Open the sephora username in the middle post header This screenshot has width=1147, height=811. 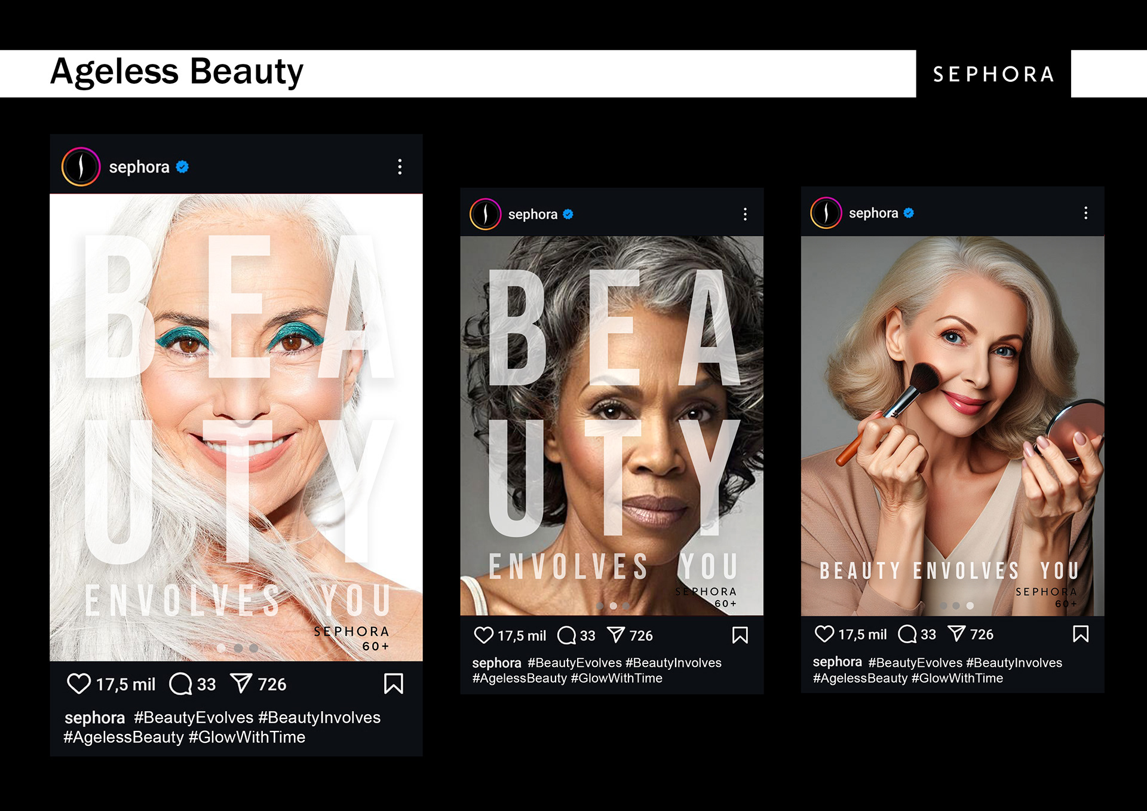533,214
